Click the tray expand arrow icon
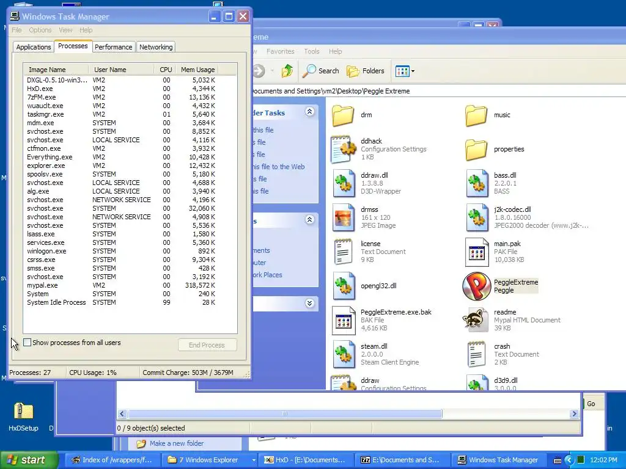 click(x=569, y=460)
